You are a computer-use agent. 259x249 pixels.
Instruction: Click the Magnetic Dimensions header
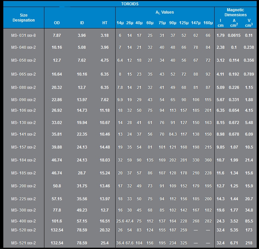tap(235, 13)
